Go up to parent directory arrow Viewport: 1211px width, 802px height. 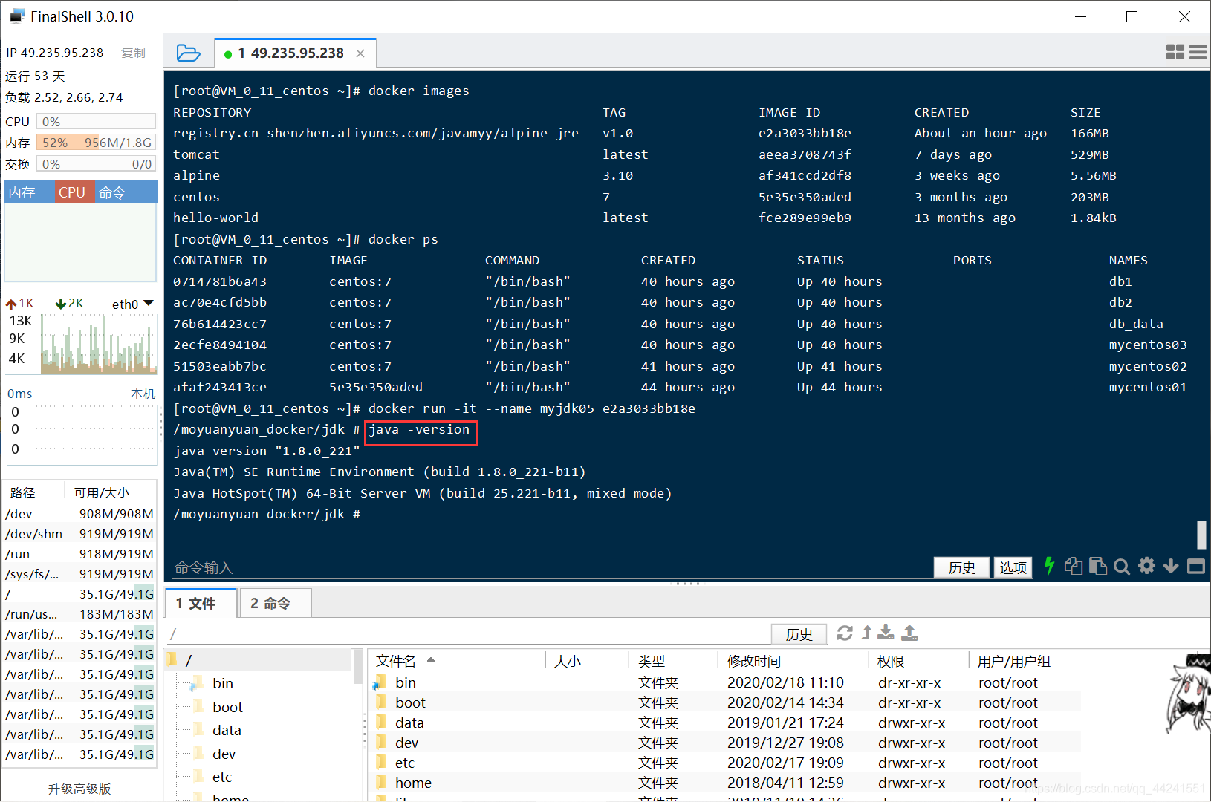click(x=866, y=633)
